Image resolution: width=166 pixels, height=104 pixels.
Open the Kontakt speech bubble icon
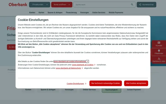tap(159, 43)
